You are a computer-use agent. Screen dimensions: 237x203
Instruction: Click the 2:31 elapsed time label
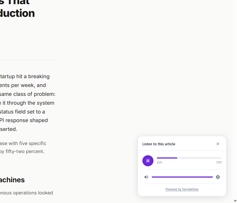pyautogui.click(x=160, y=162)
